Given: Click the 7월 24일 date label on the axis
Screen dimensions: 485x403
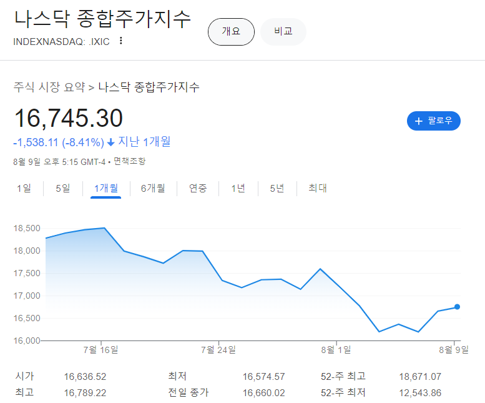Looking at the screenshot, I should coord(218,350).
